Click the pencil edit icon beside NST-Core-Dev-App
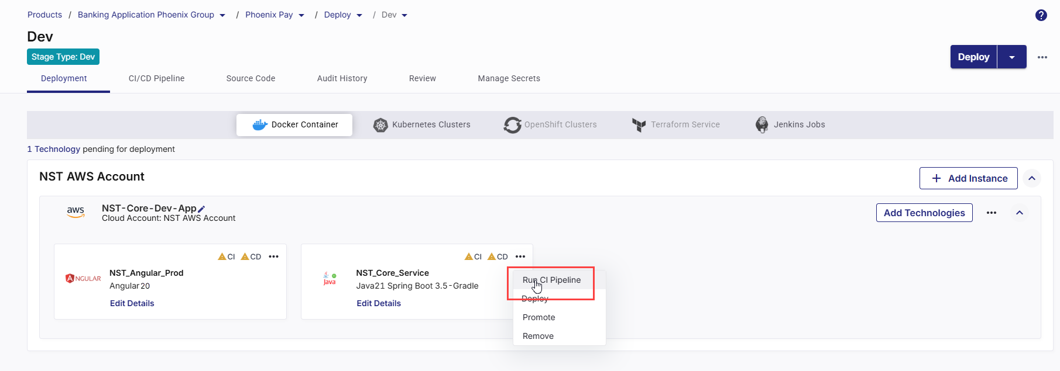1060x371 pixels. pyautogui.click(x=201, y=209)
